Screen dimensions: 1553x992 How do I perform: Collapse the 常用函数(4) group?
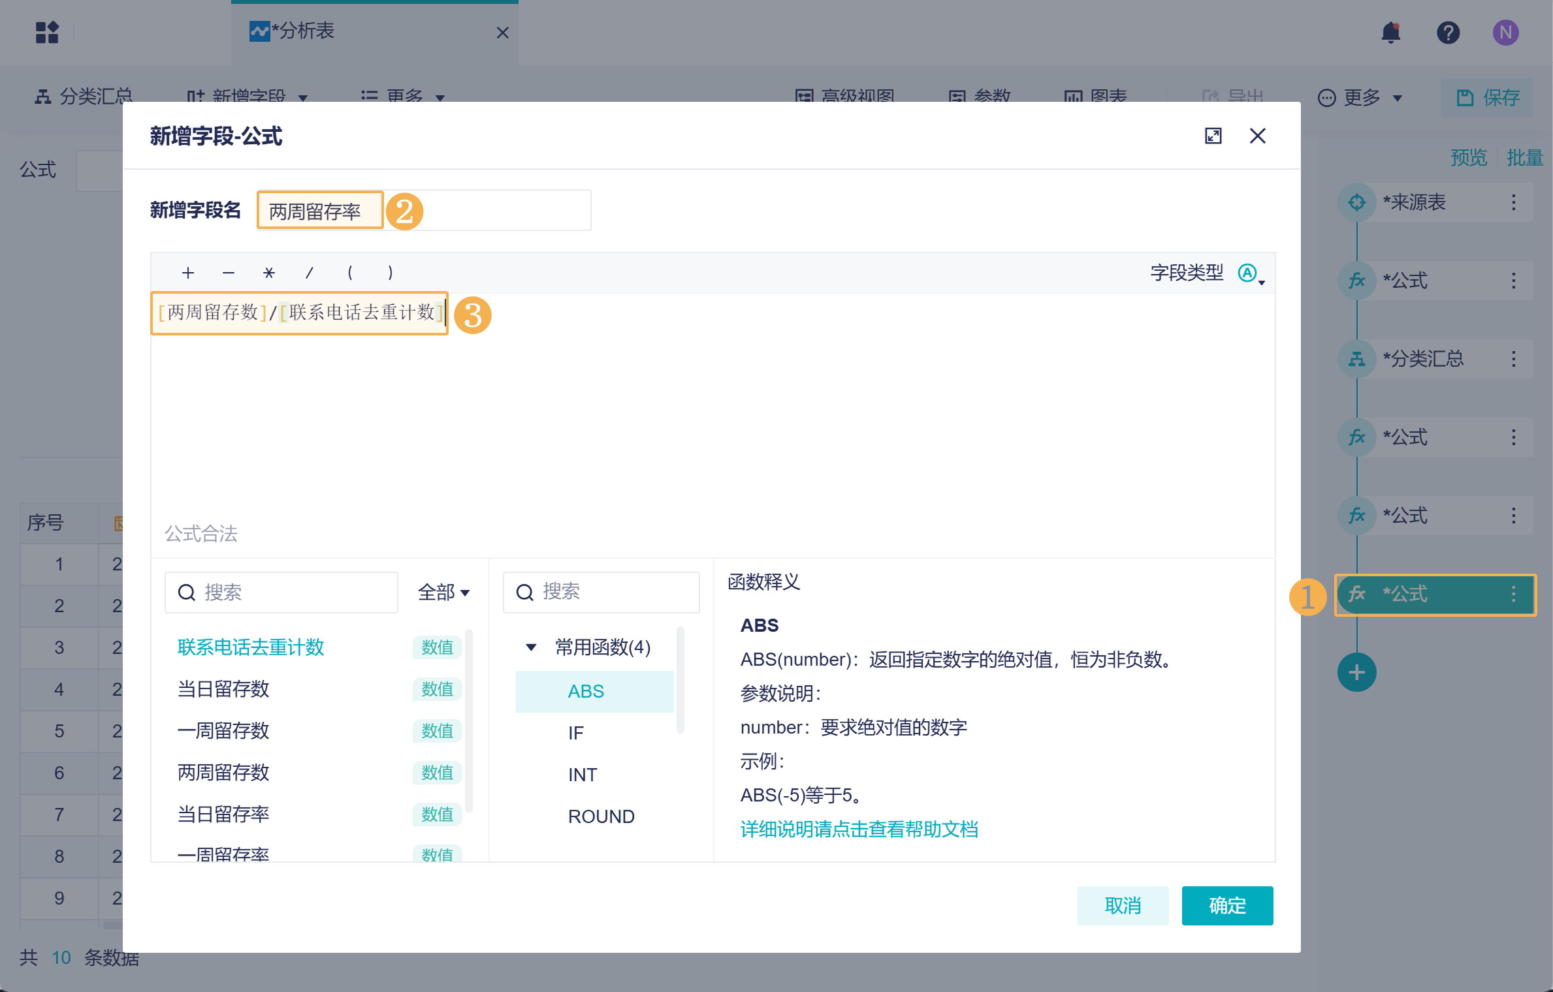(531, 647)
